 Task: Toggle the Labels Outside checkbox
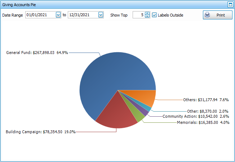(155, 15)
